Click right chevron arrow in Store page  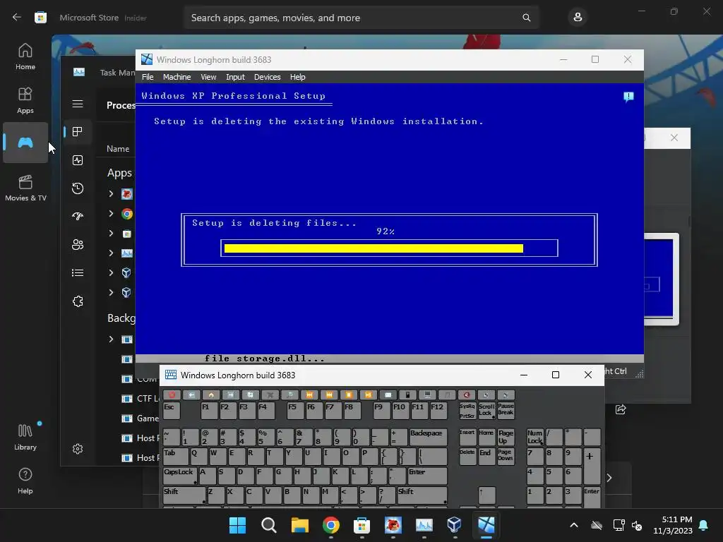click(x=609, y=478)
